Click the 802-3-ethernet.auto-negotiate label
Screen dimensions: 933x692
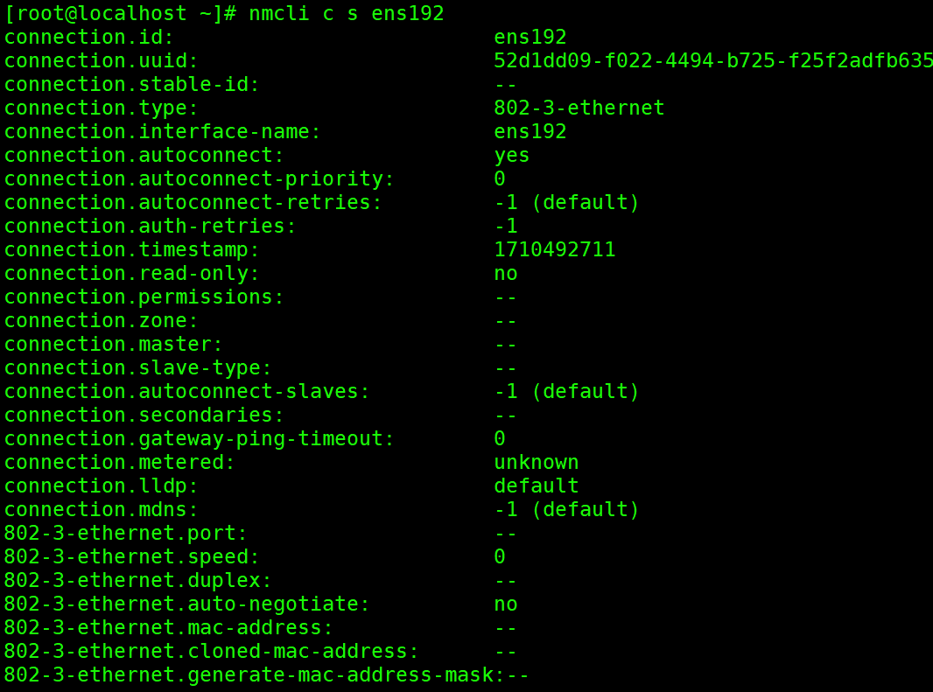(187, 604)
